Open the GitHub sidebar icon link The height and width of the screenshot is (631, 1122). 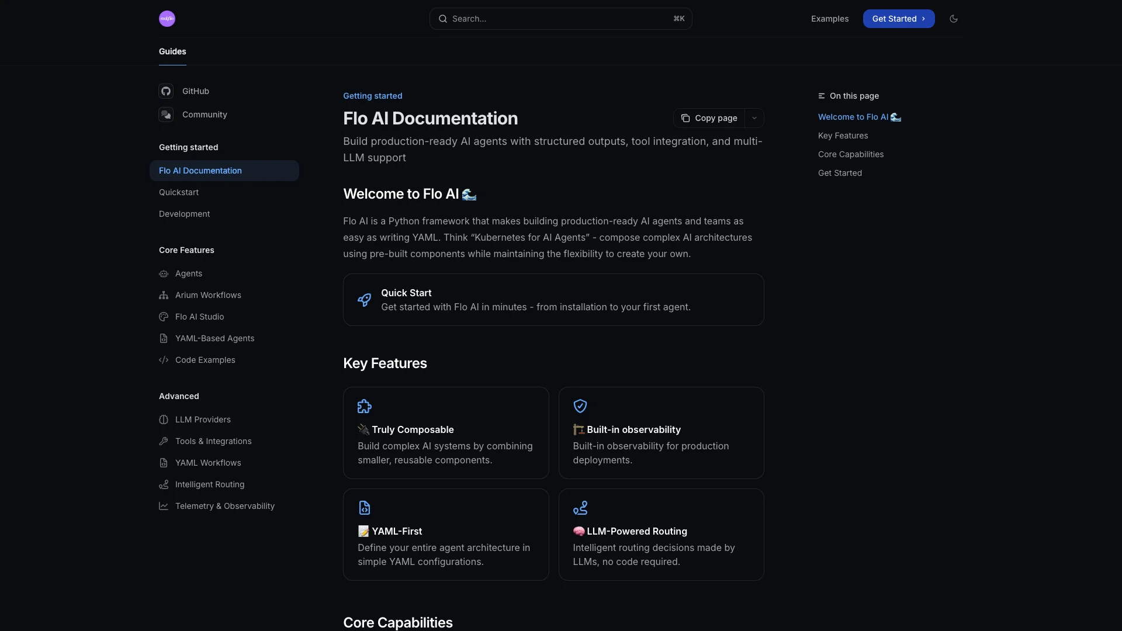pos(166,91)
